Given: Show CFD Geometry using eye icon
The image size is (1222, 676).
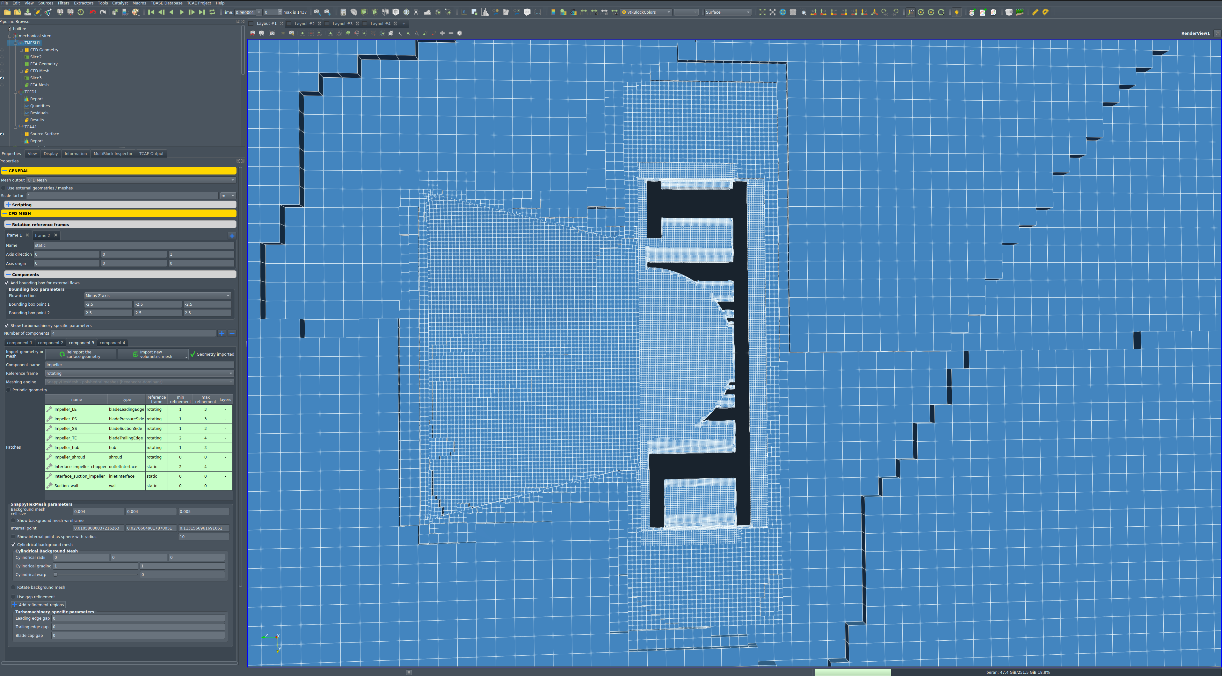Looking at the screenshot, I should click(x=2, y=50).
